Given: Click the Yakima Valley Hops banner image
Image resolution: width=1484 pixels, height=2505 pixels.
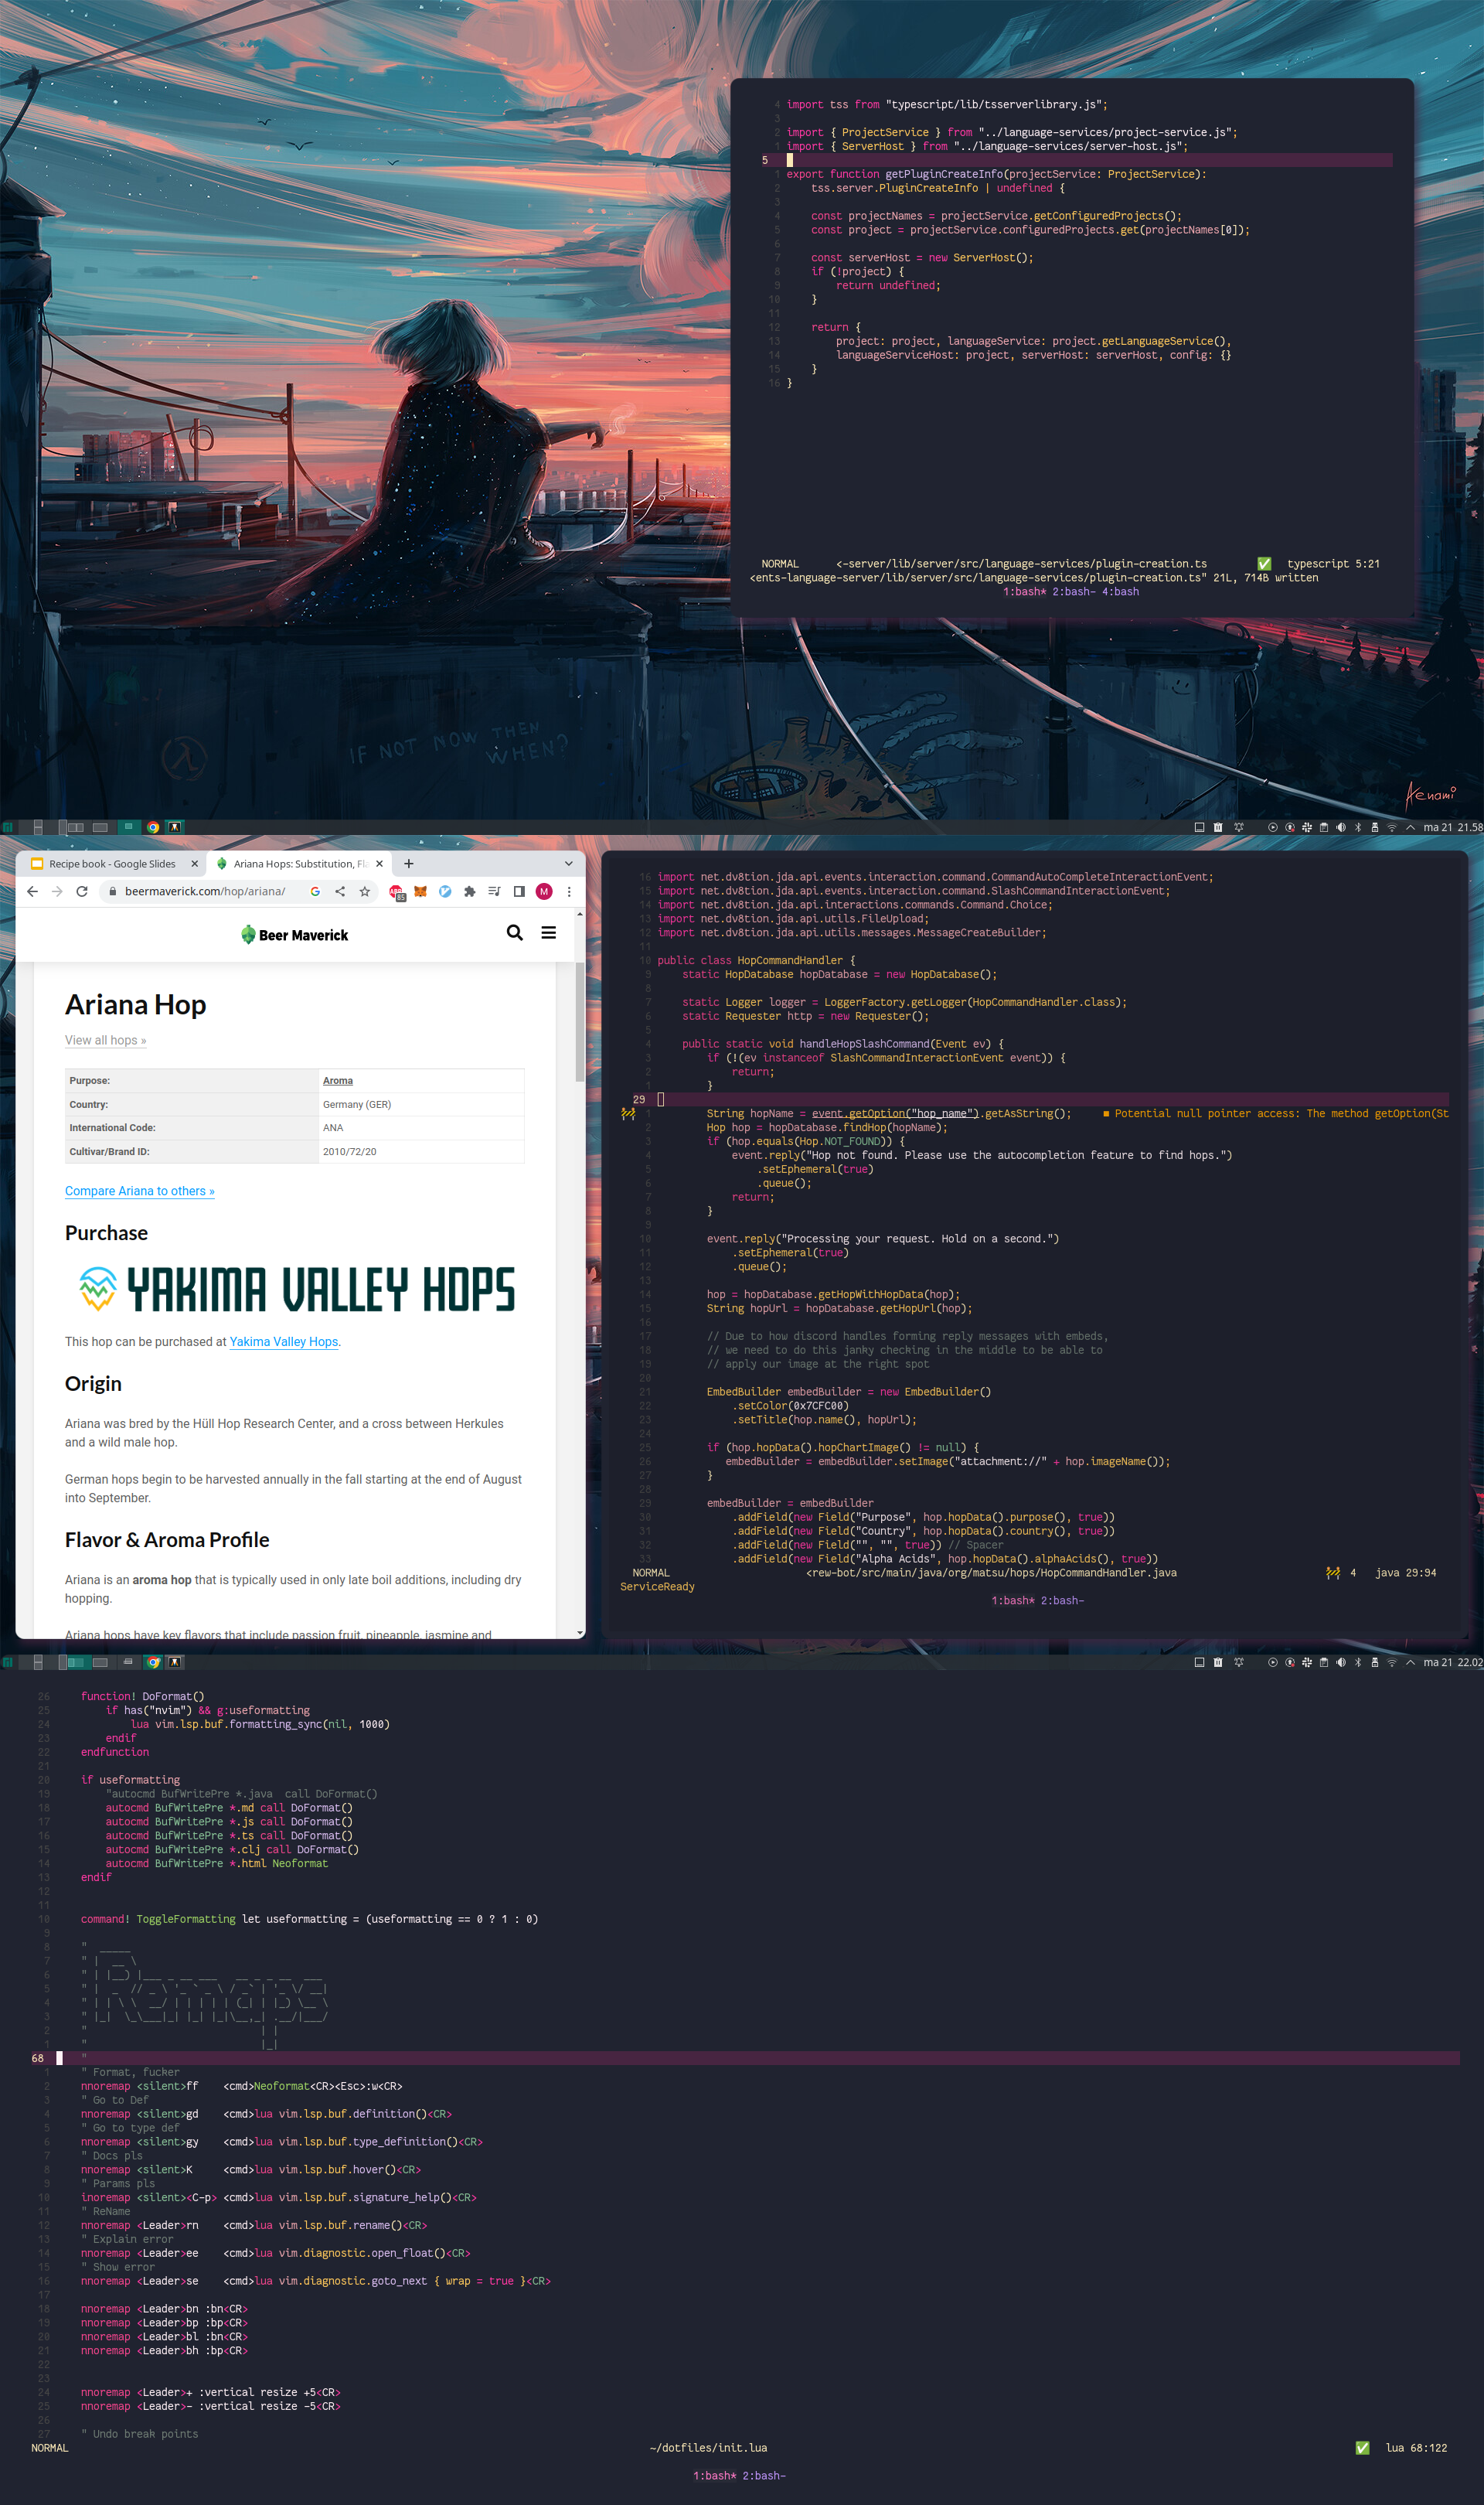Looking at the screenshot, I should tap(296, 1288).
